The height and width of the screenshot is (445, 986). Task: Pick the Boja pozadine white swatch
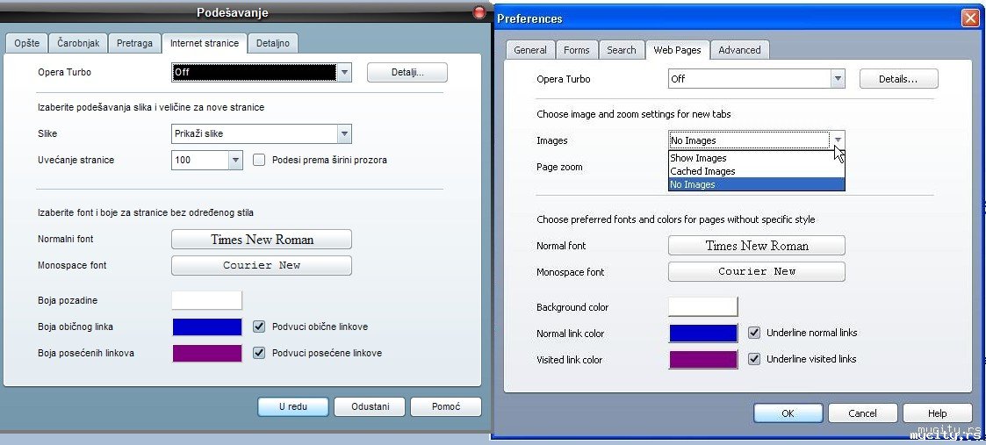pos(207,300)
